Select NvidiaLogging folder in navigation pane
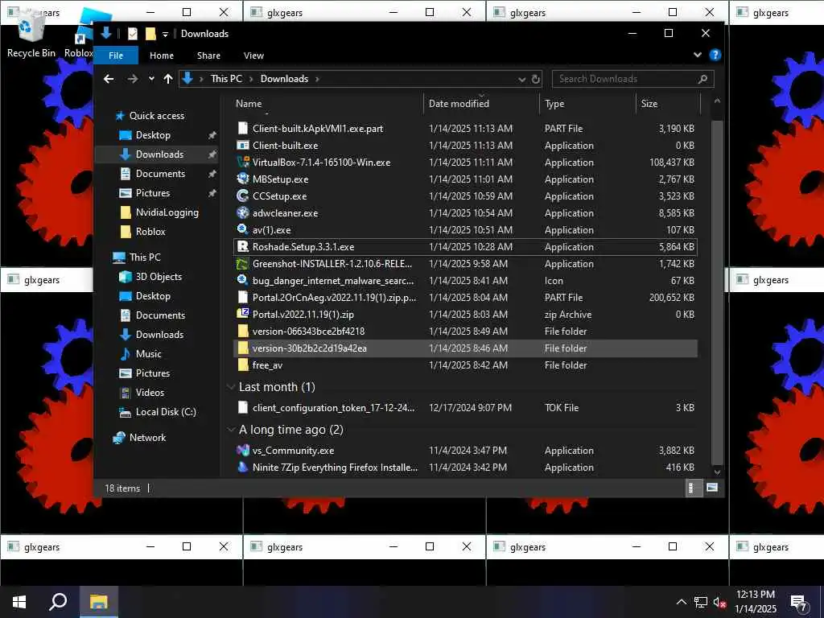824x618 pixels. coord(167,212)
